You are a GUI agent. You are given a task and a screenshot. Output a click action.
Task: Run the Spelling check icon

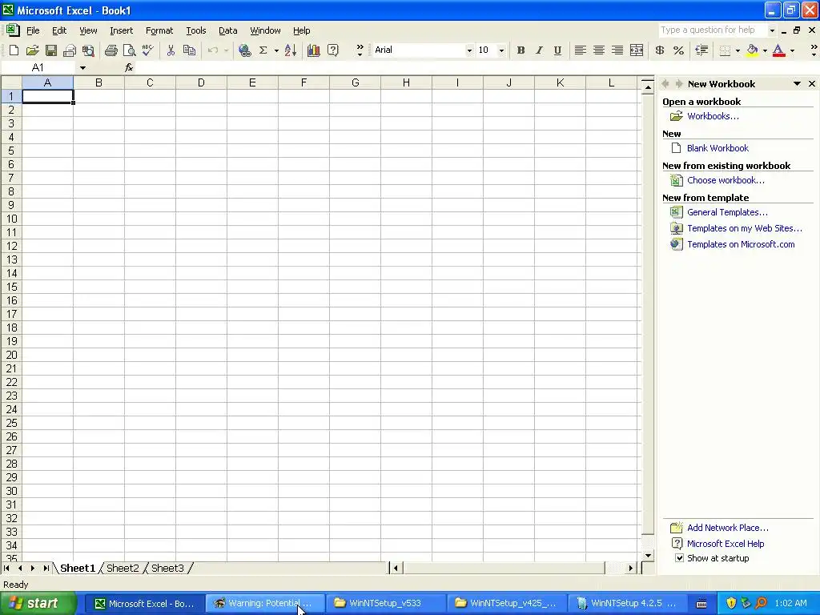148,50
